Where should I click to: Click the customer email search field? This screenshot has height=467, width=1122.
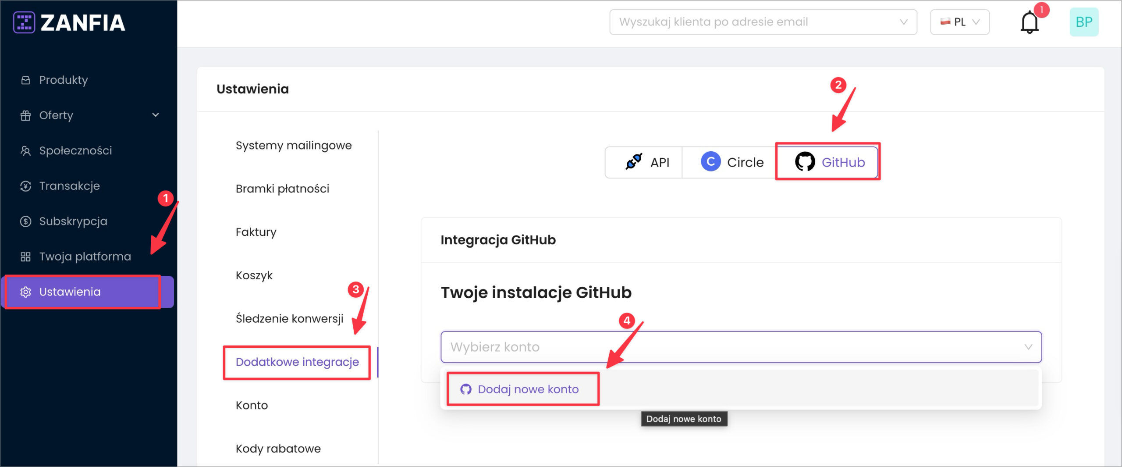756,22
